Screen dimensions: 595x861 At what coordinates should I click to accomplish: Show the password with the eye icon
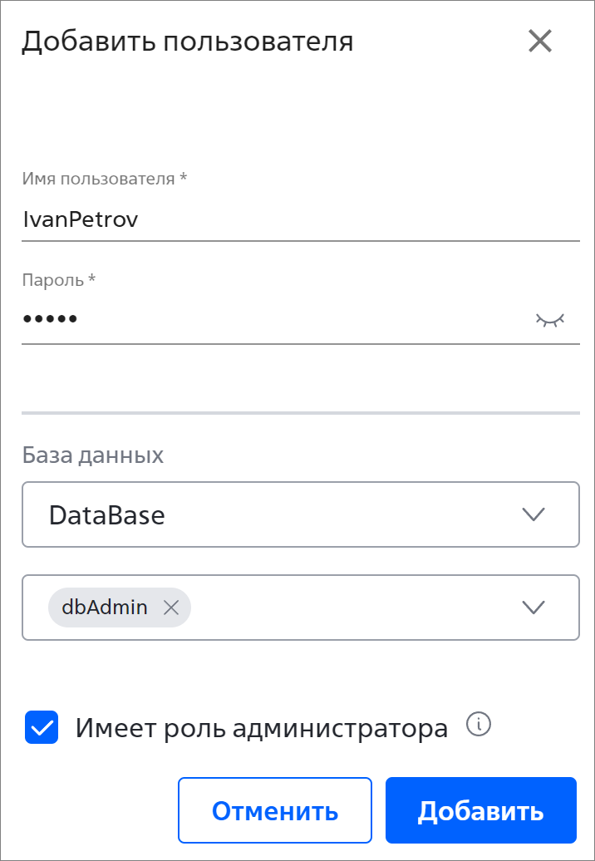[x=550, y=320]
